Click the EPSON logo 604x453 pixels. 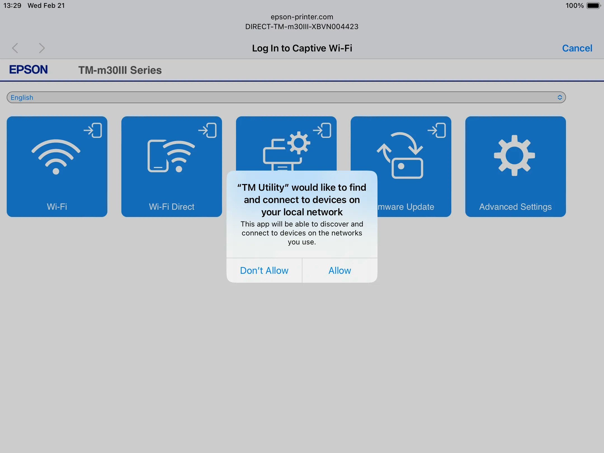[x=29, y=70]
